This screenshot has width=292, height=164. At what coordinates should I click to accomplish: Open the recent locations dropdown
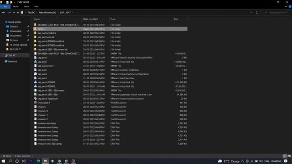tap(14, 13)
